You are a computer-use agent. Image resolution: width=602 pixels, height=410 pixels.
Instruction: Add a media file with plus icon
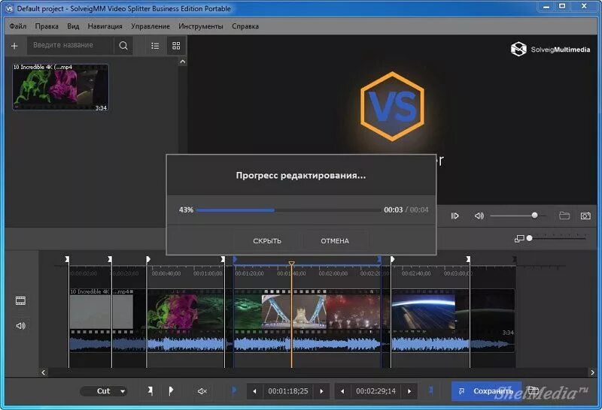tap(14, 46)
